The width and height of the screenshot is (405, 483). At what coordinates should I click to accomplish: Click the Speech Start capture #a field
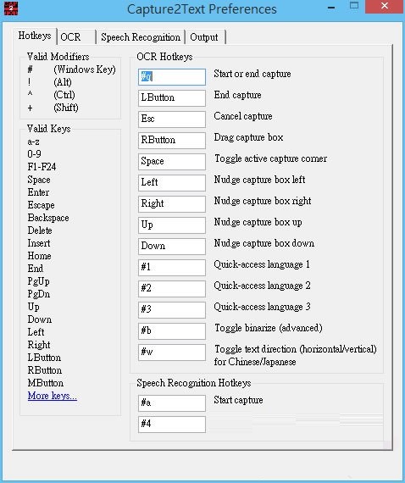[172, 403]
